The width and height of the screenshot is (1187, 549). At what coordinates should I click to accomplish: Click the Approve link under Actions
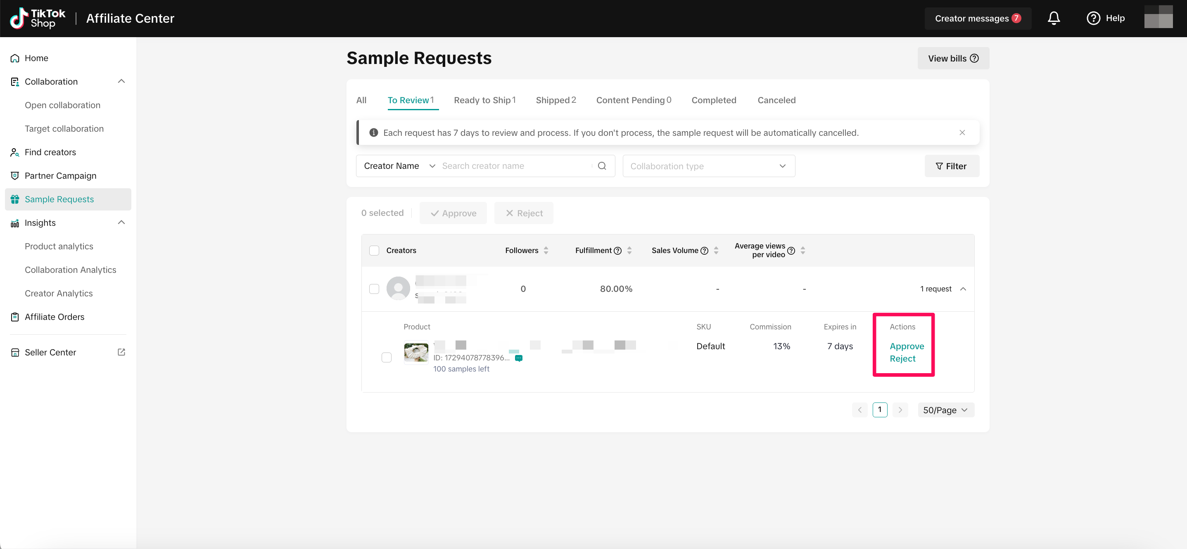pyautogui.click(x=907, y=346)
